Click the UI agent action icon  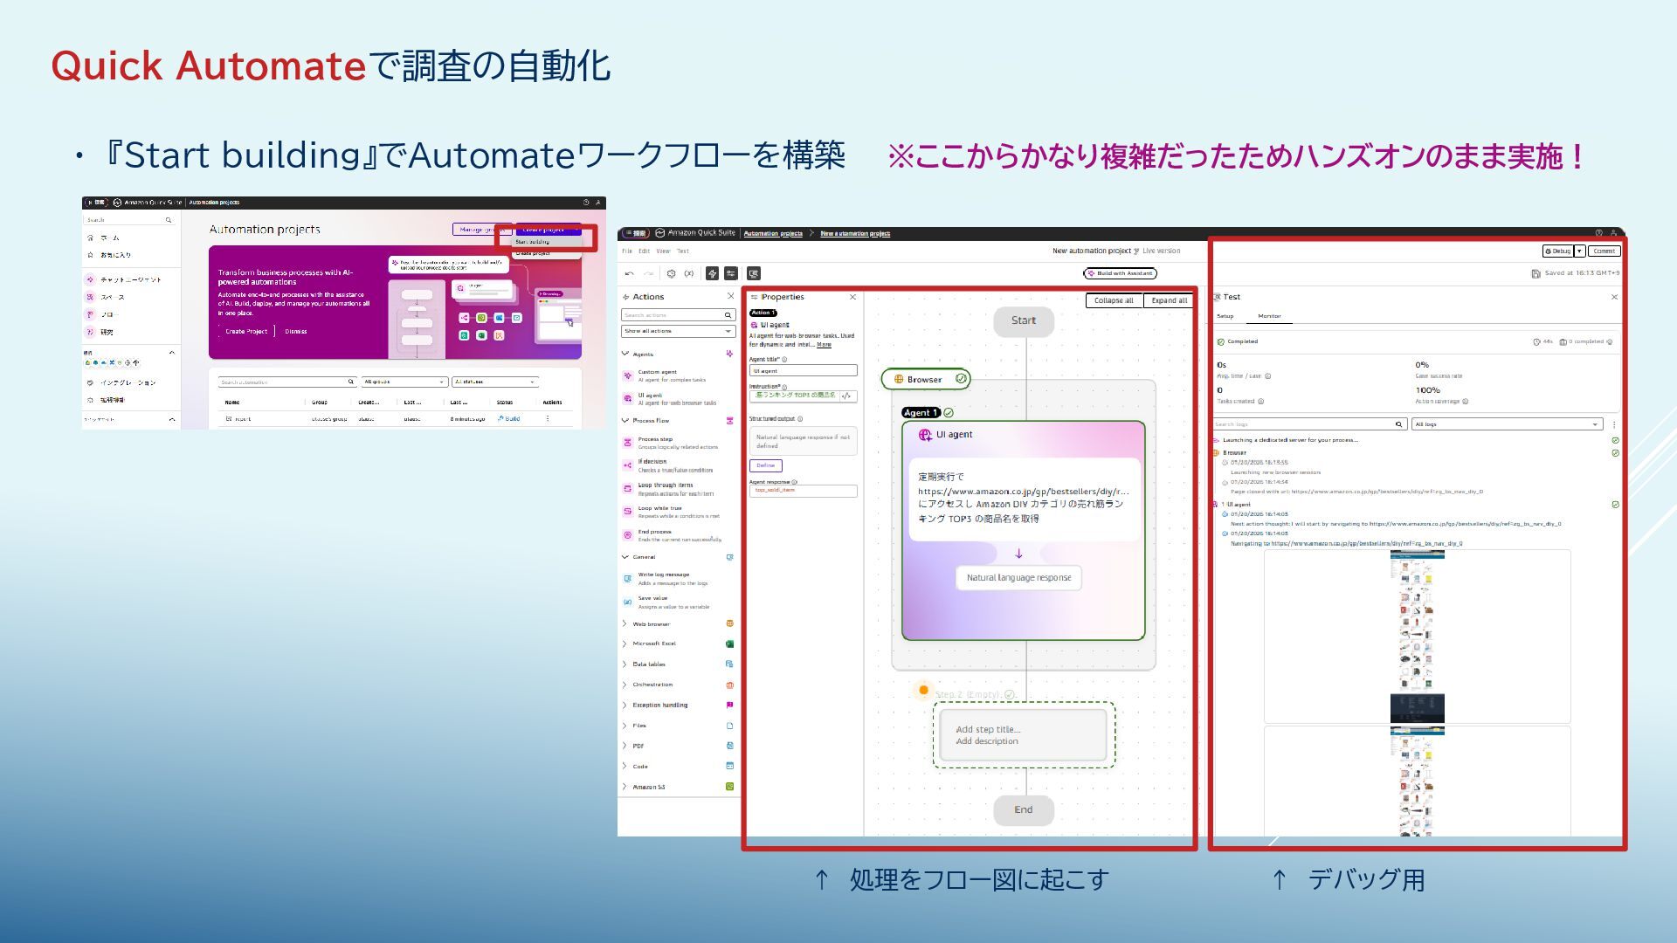click(627, 398)
